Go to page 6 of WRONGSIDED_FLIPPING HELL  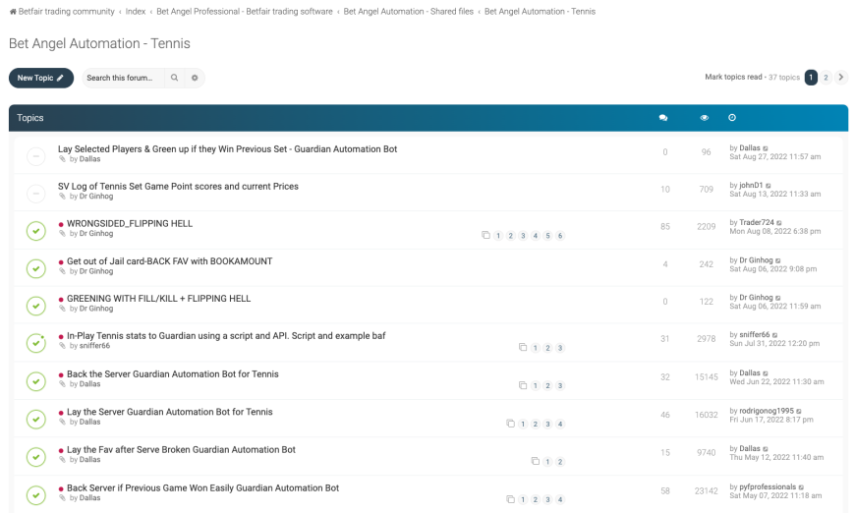pos(560,236)
